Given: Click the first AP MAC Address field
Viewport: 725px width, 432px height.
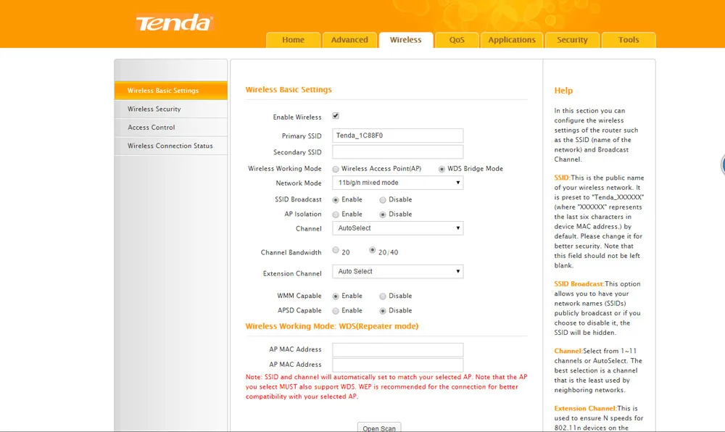Looking at the screenshot, I should pyautogui.click(x=397, y=350).
